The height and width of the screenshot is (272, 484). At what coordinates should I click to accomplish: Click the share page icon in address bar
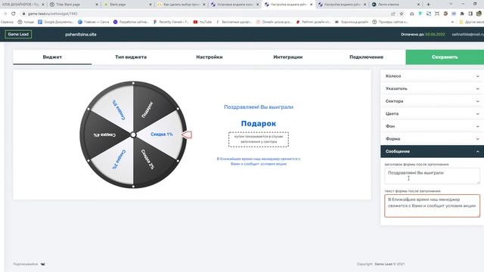point(393,14)
